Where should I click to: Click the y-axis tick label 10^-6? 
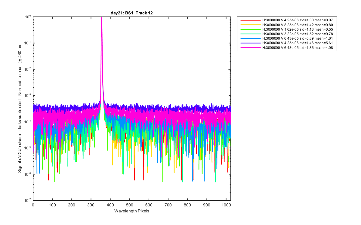tap(28, 173)
